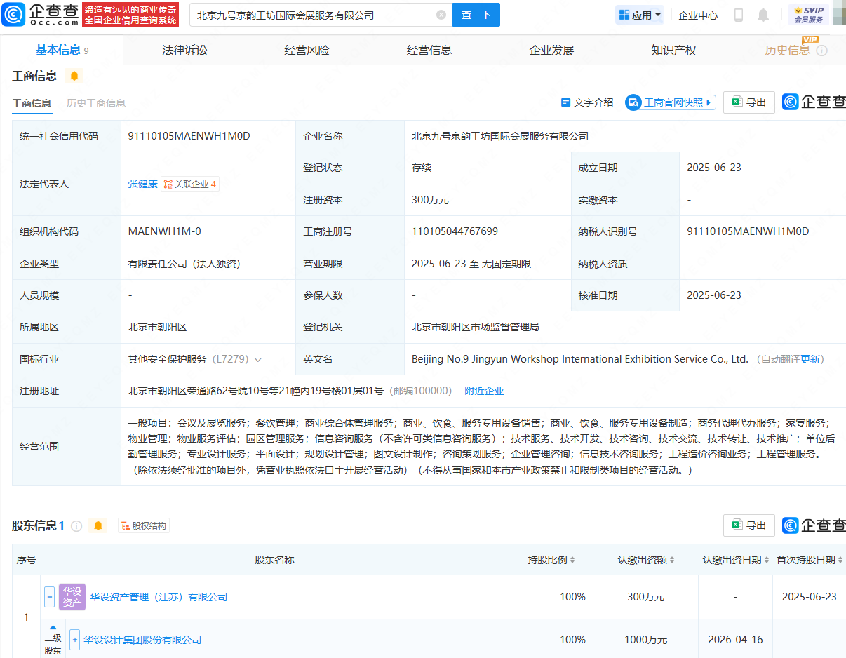Expand the 国标行业 L7279 chevron

coord(258,359)
